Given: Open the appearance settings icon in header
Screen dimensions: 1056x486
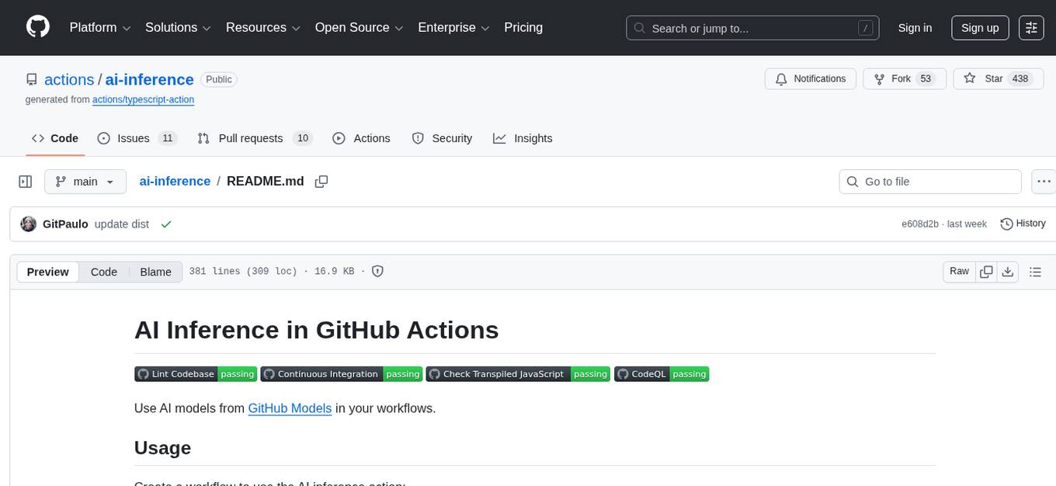Looking at the screenshot, I should click(x=1031, y=28).
